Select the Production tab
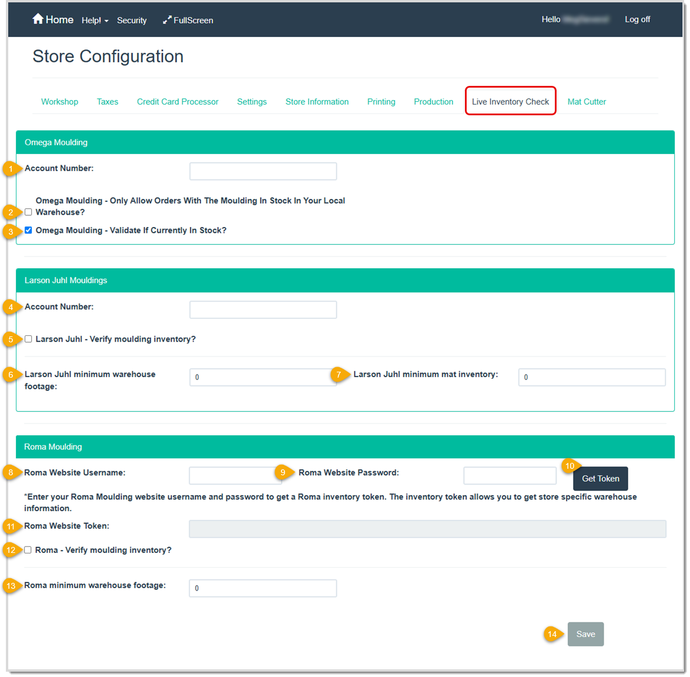 433,101
